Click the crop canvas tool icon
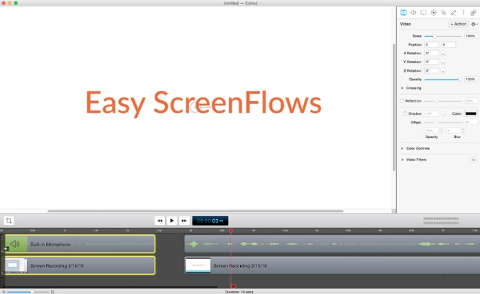This screenshot has width=480, height=294. tap(9, 220)
